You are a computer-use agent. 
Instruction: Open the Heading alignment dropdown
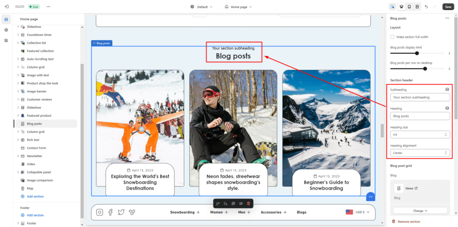pyautogui.click(x=420, y=153)
